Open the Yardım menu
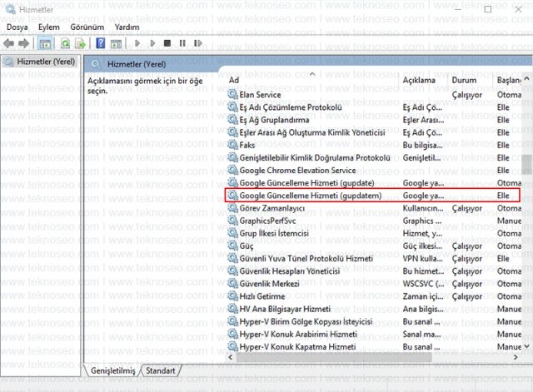This screenshot has width=533, height=392. point(127,27)
